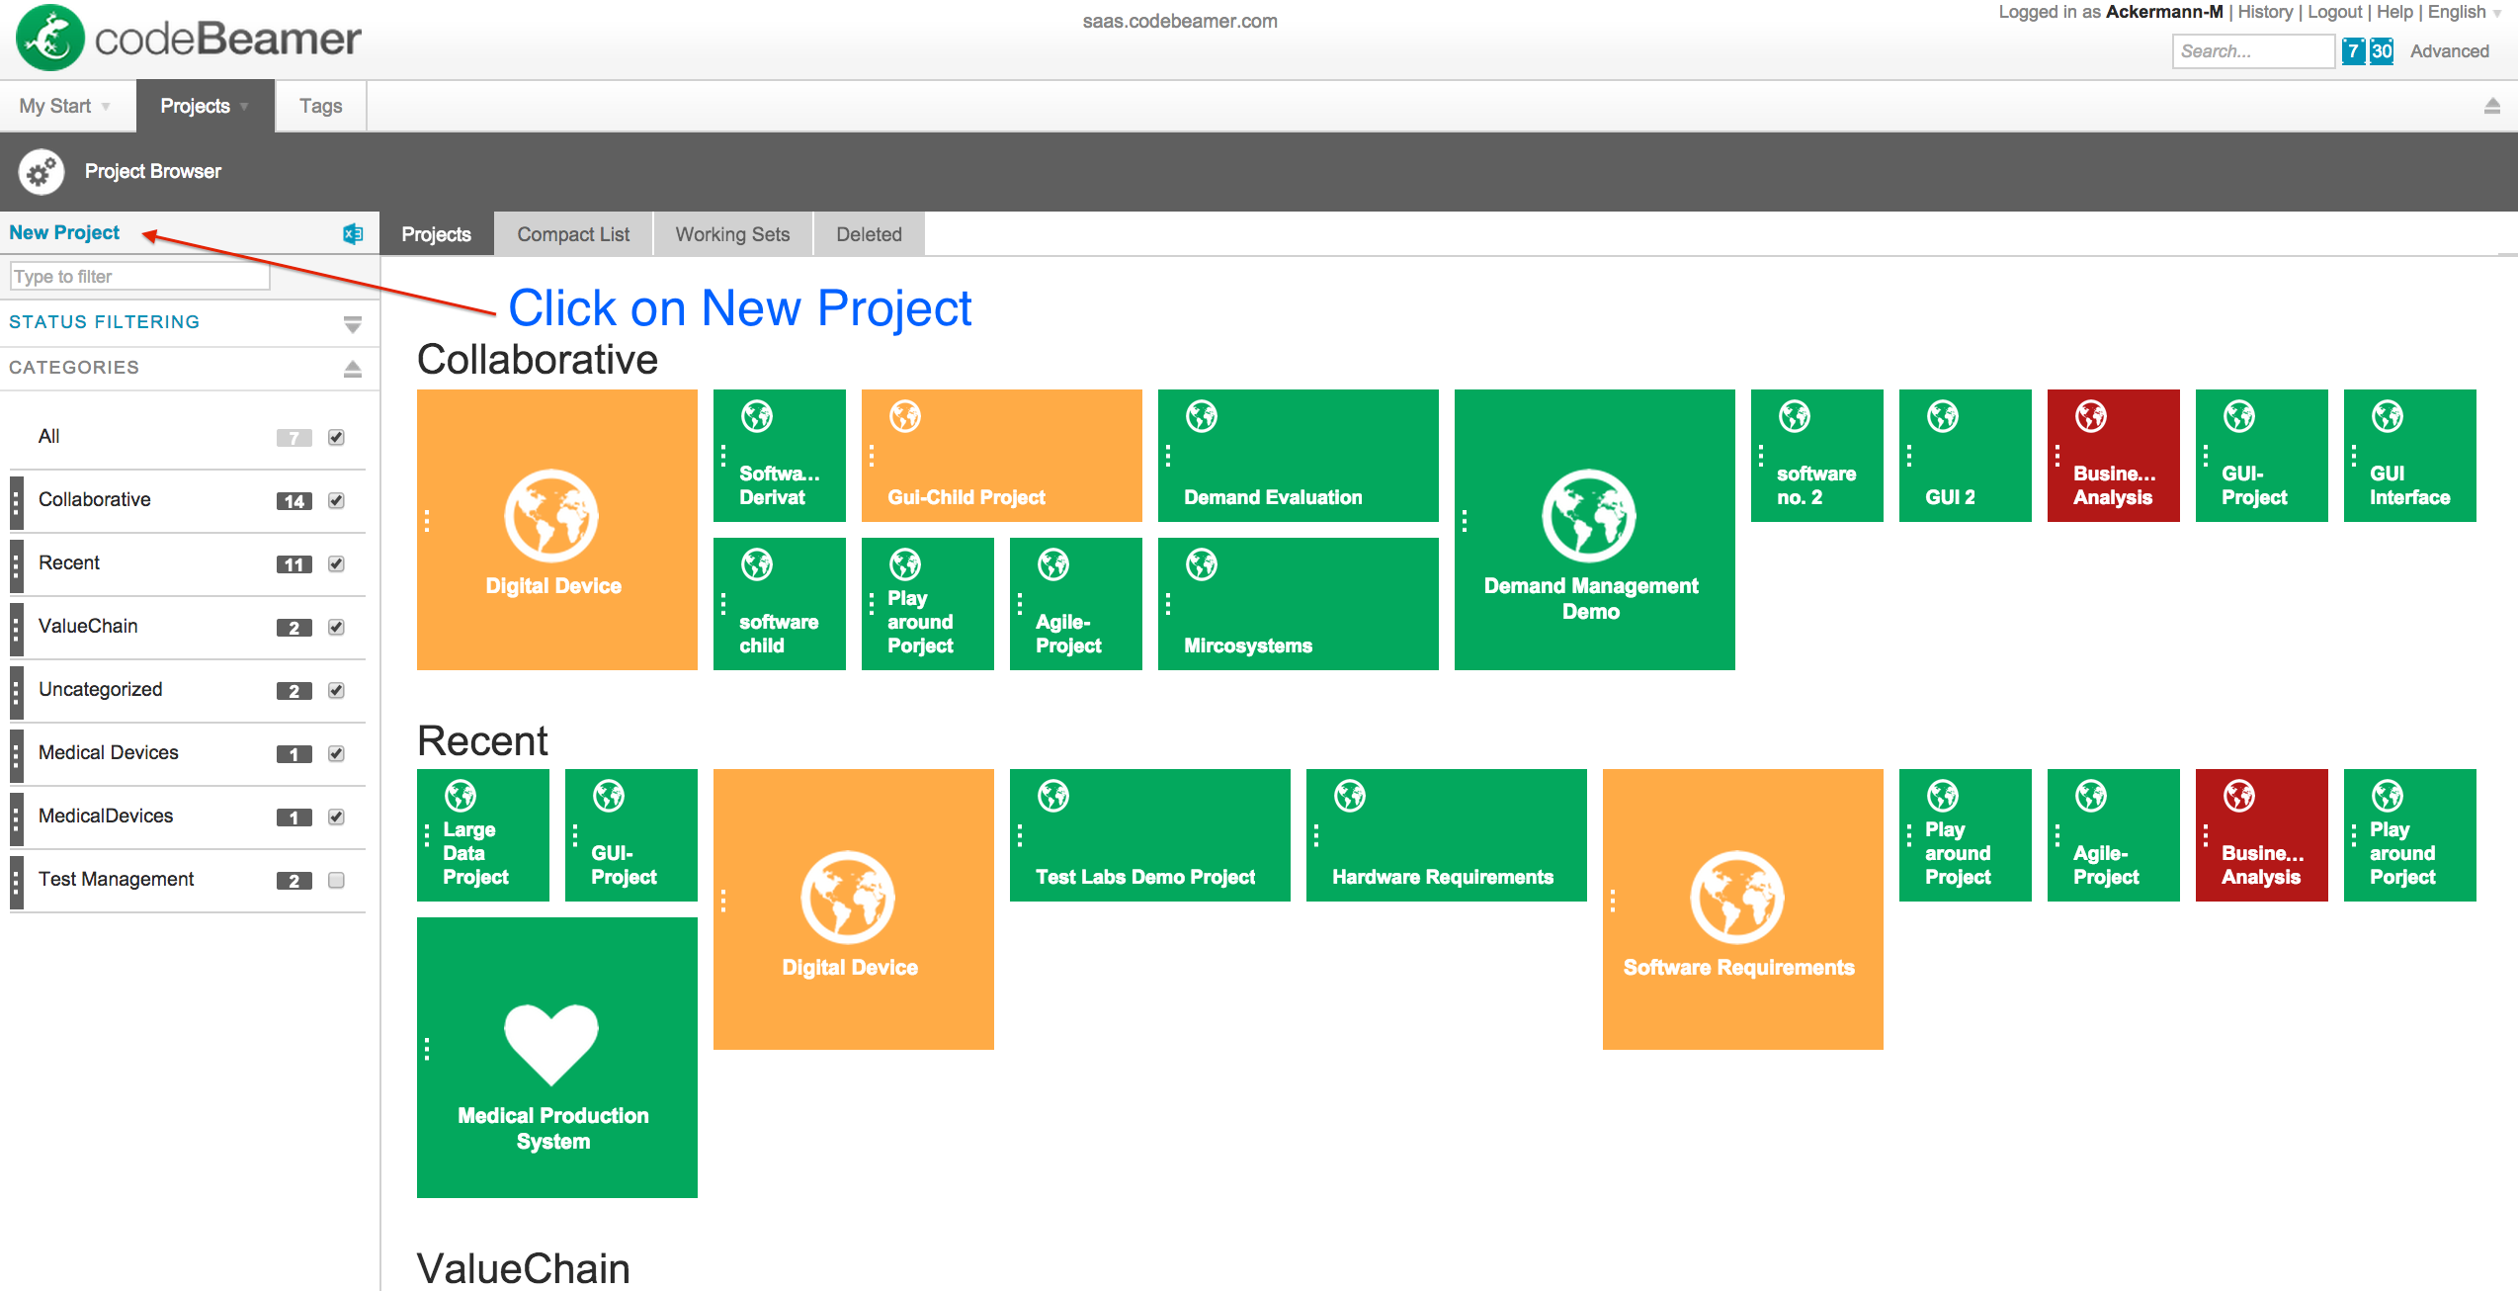Screen dimensions: 2518x1291
Task: Click the globe icon on Large Data Project tile
Action: (461, 796)
